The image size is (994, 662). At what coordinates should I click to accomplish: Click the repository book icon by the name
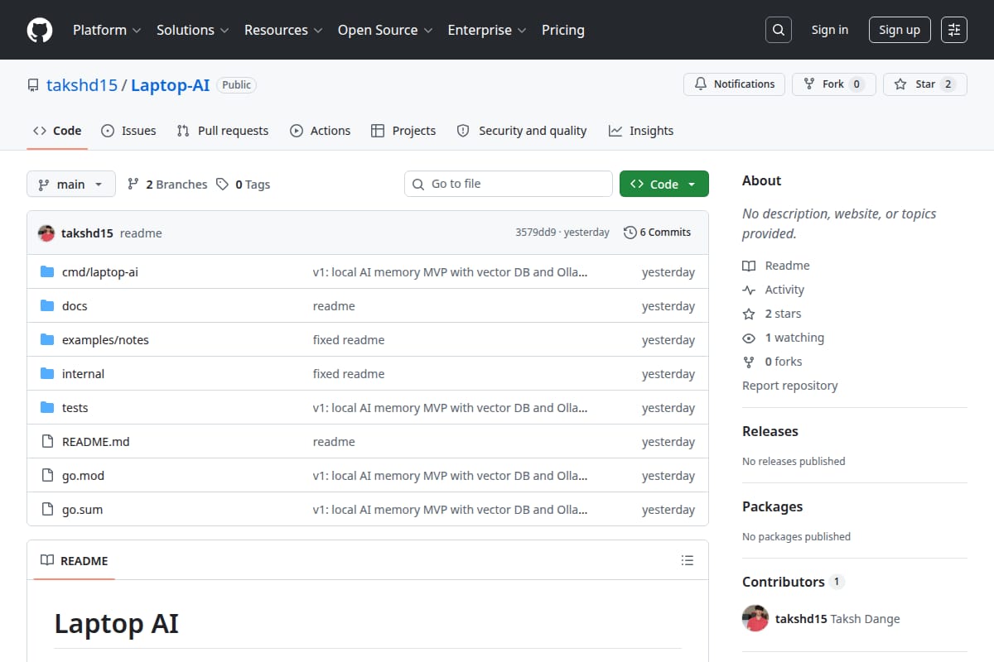pos(33,85)
